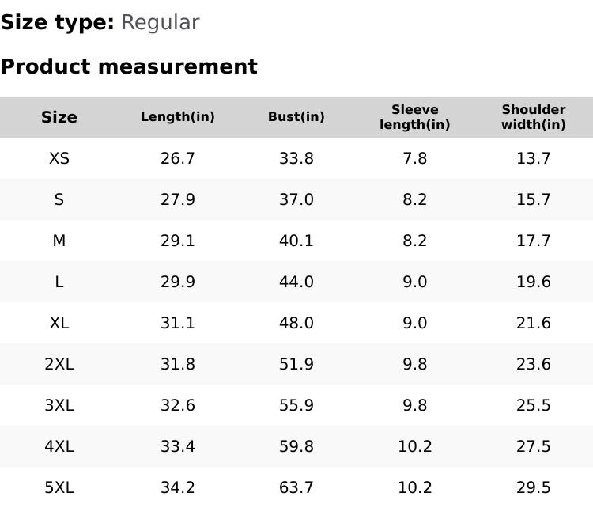Click the 4XL length value 33.4
Viewport: 593px width, 508px height.
point(178,446)
